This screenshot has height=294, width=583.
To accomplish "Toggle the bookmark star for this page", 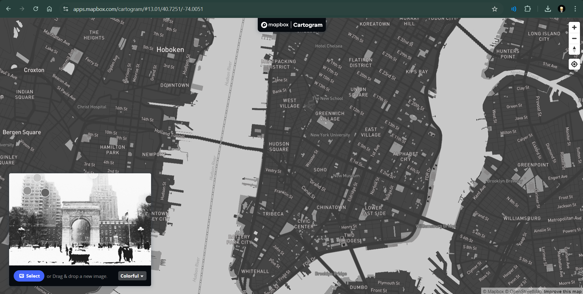I will click(x=495, y=9).
